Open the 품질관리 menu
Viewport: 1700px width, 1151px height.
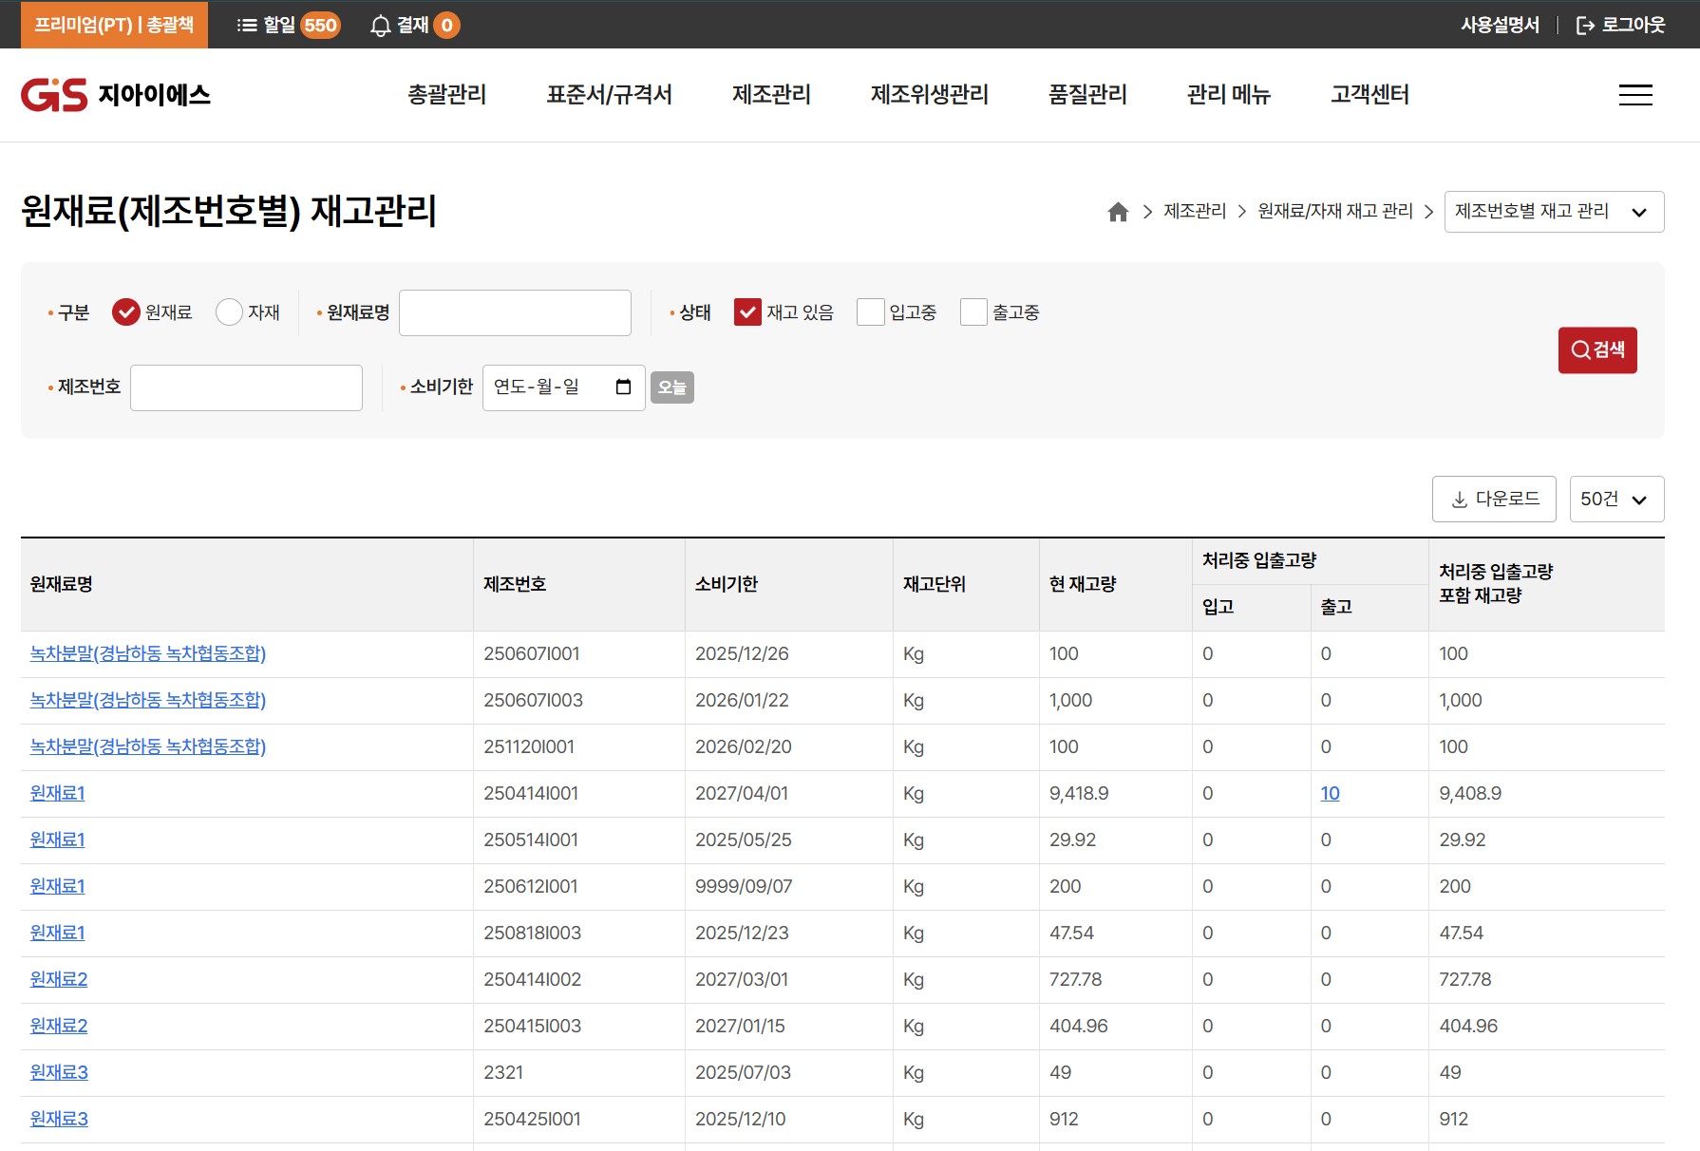point(1087,95)
